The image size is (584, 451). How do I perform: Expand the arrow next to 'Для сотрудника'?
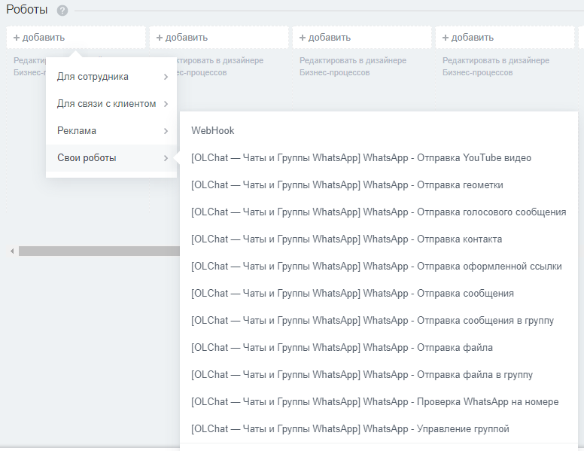[x=166, y=77]
